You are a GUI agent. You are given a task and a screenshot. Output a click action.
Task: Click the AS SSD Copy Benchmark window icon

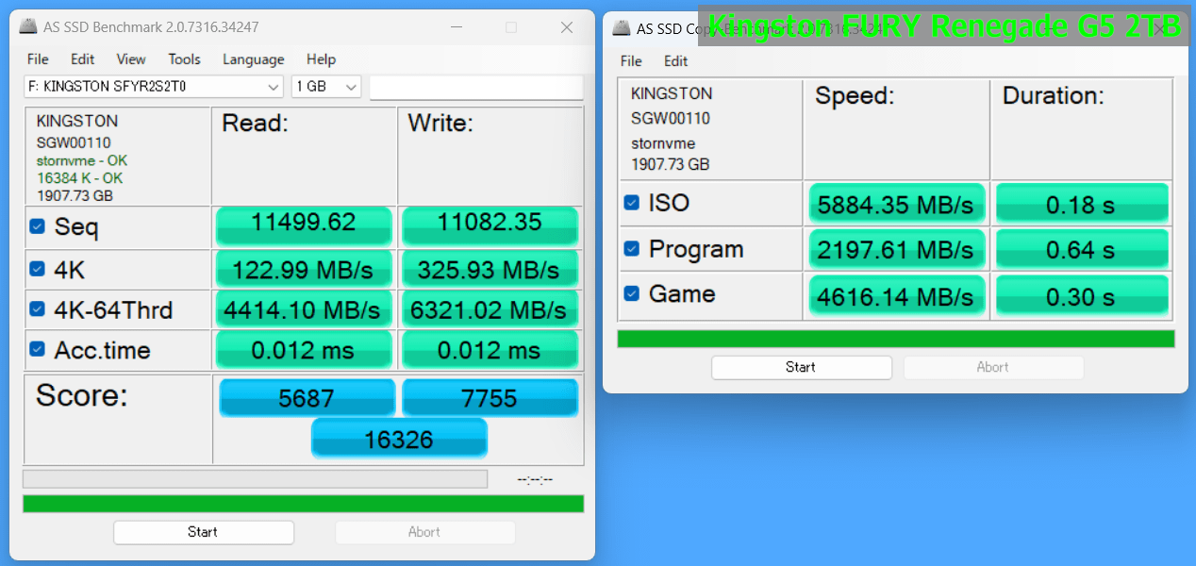[621, 28]
